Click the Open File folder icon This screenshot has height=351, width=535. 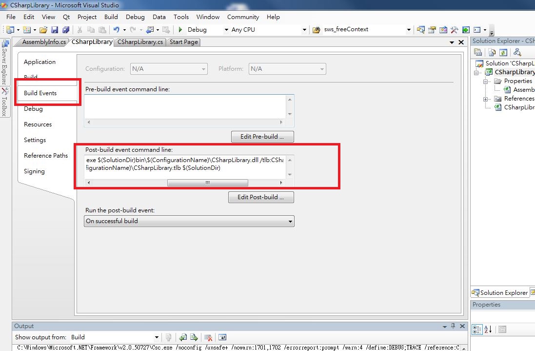click(43, 30)
